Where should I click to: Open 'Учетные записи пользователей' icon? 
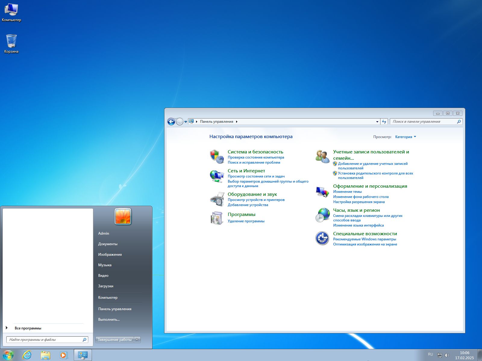pyautogui.click(x=321, y=156)
